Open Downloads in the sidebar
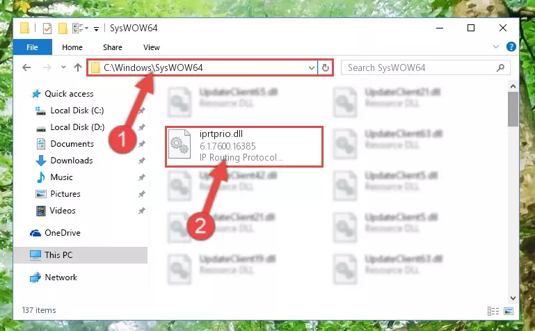Viewport: 535px width, 331px height. tap(72, 161)
